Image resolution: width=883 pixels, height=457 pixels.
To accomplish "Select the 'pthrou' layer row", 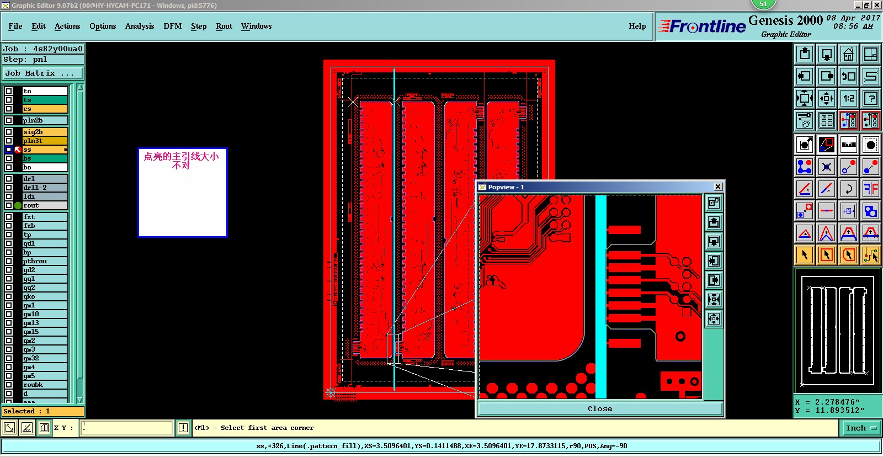I will (45, 261).
